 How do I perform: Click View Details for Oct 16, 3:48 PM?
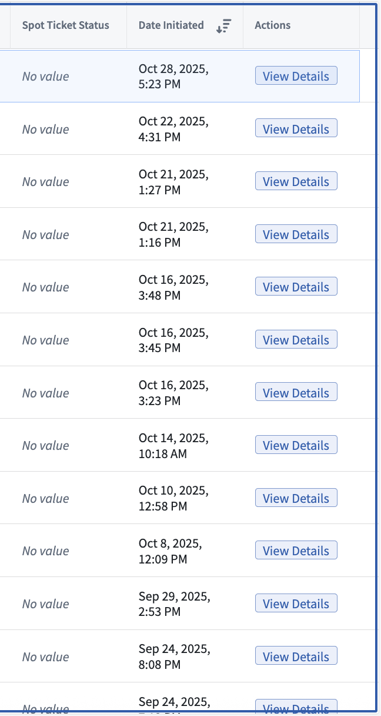click(296, 287)
